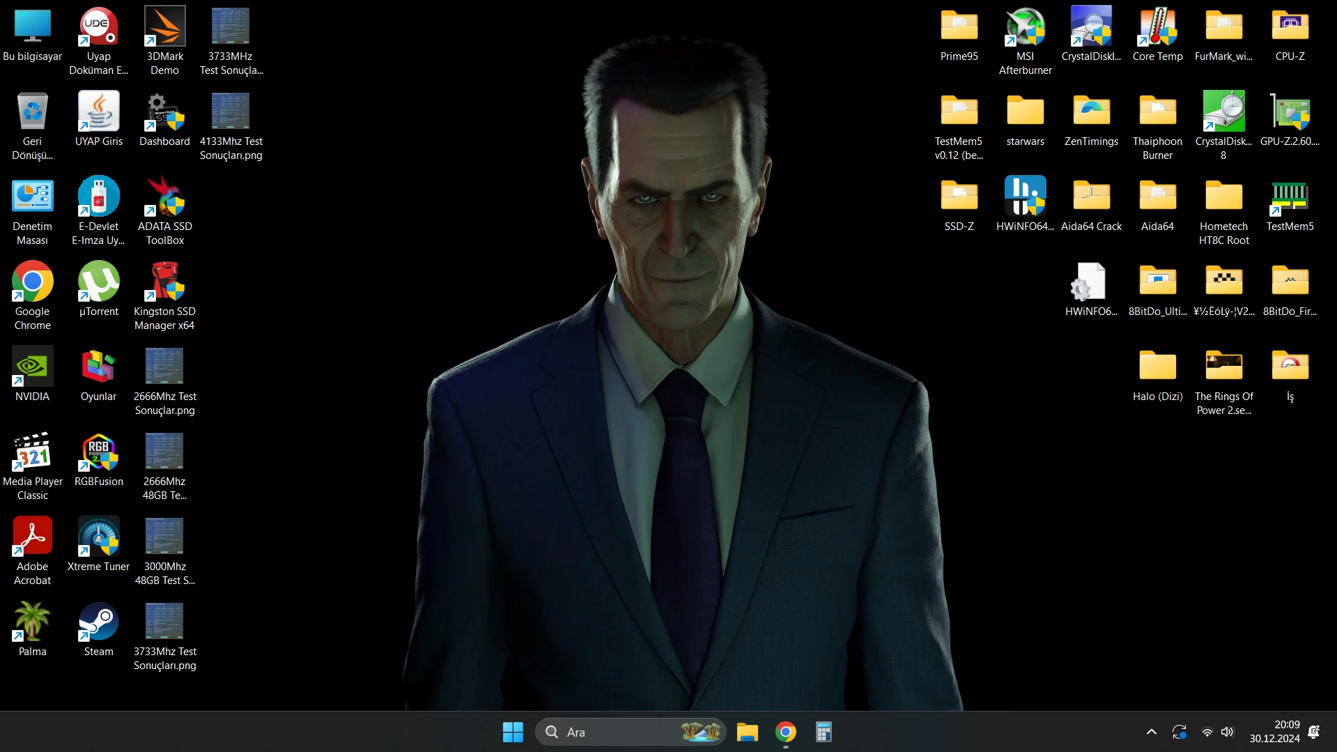
Task: Select the Bu bilgisayar desktop icon
Action: click(x=33, y=35)
